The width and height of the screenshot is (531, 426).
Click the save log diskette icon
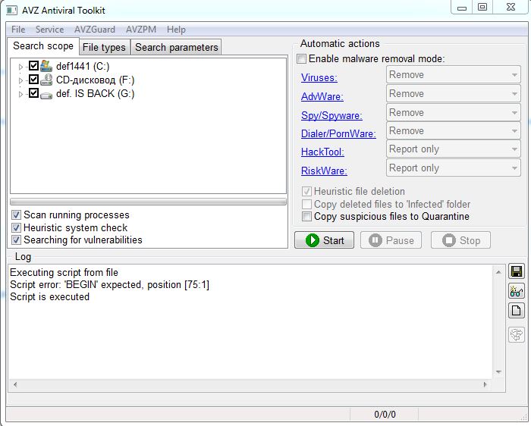coord(516,271)
